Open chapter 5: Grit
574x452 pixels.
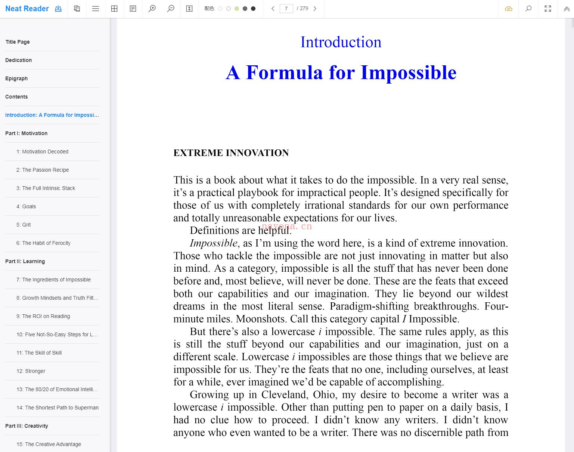pyautogui.click(x=52, y=225)
